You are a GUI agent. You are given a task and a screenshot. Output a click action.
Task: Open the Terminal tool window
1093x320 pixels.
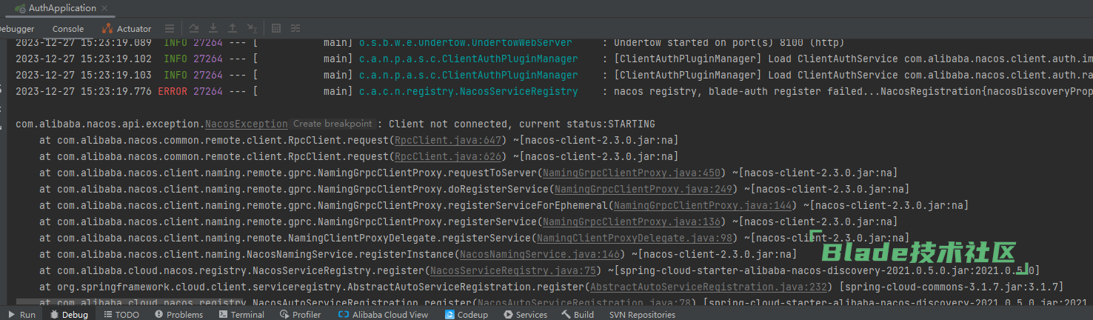pyautogui.click(x=241, y=314)
